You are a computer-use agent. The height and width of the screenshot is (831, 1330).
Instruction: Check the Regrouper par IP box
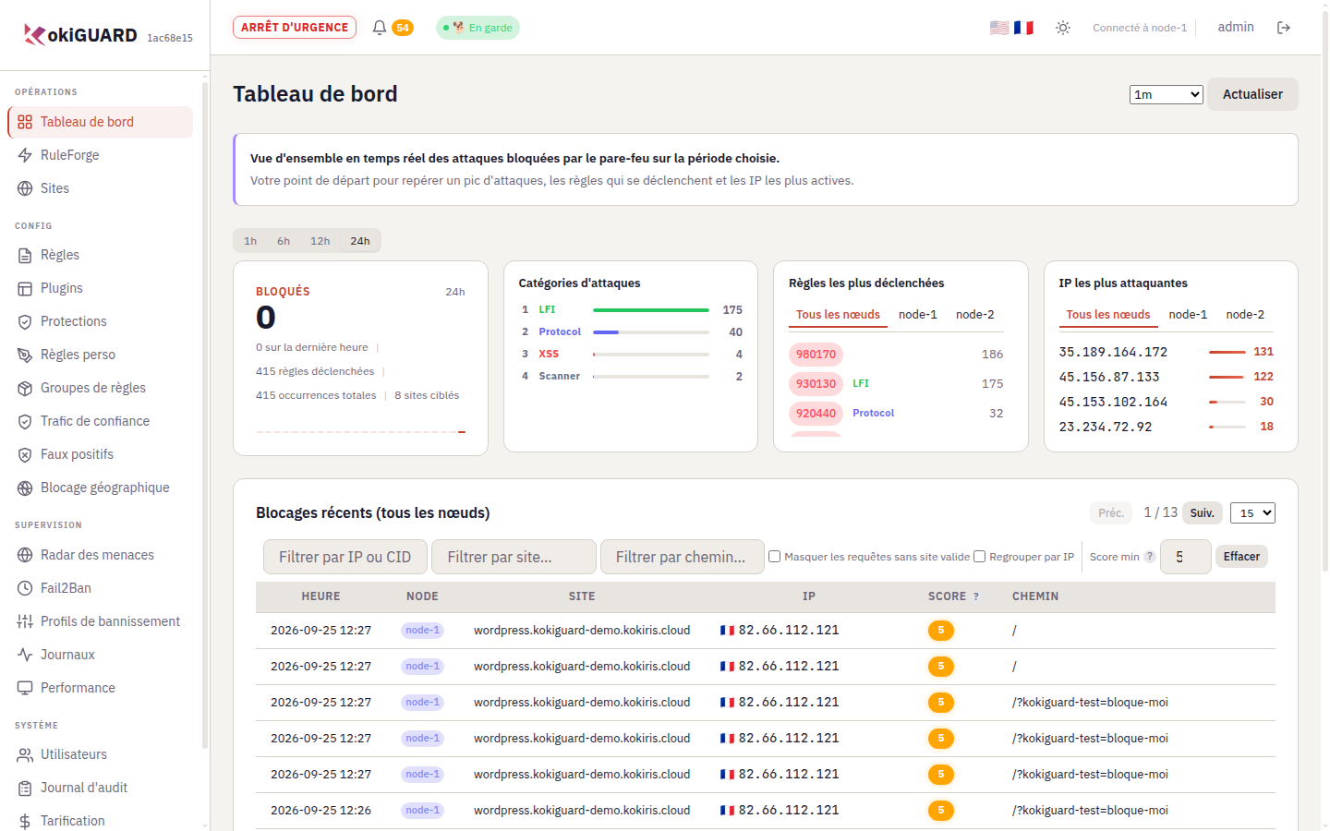(x=980, y=557)
